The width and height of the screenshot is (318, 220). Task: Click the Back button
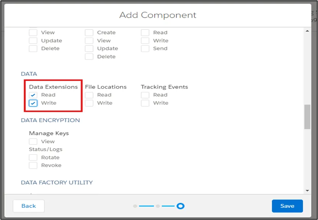[x=28, y=206]
